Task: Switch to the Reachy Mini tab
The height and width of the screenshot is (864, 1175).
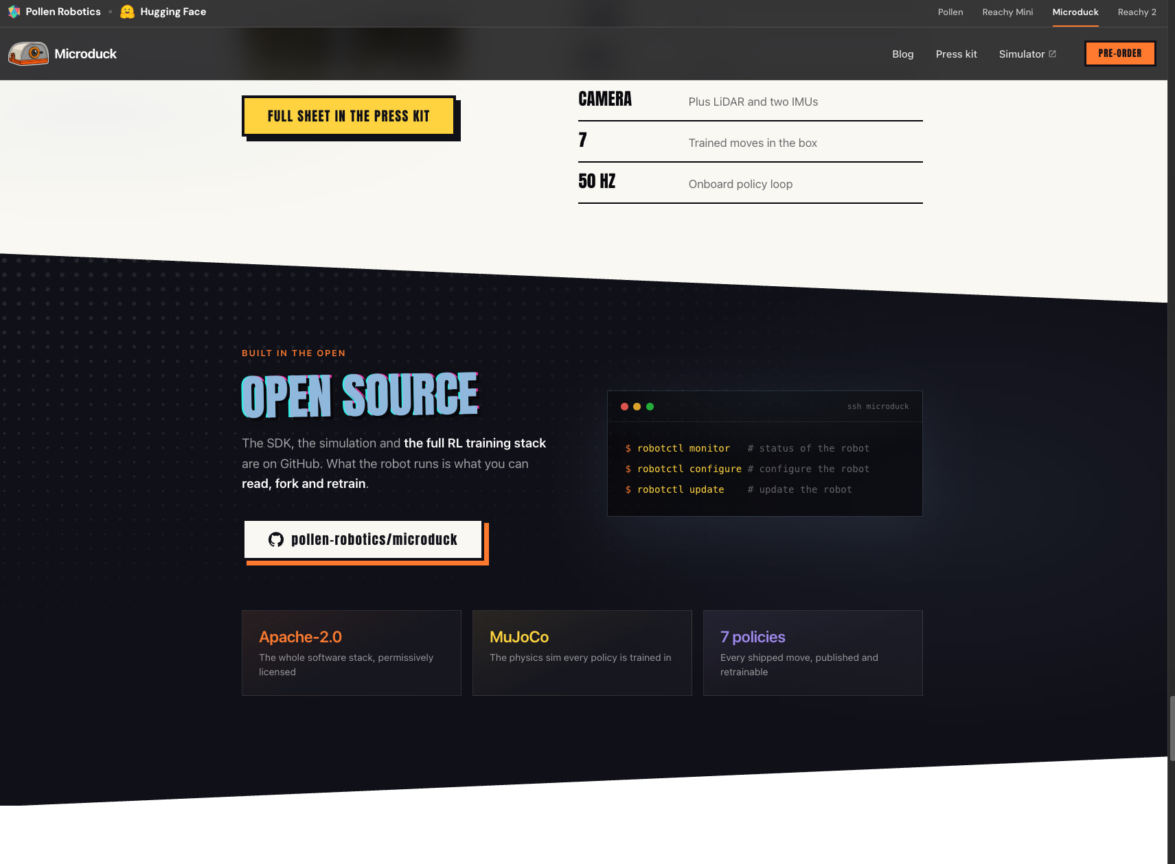Action: tap(1007, 12)
